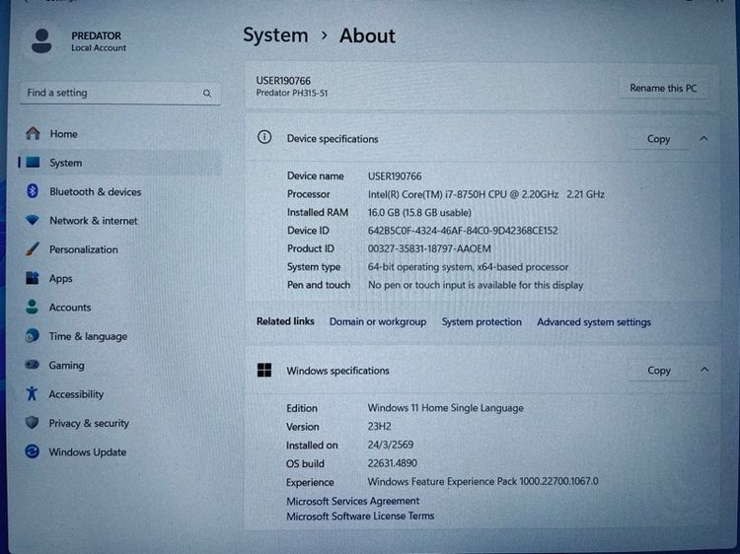Open the Microsoft Software License Terms link
Image resolution: width=740 pixels, height=554 pixels.
click(360, 516)
